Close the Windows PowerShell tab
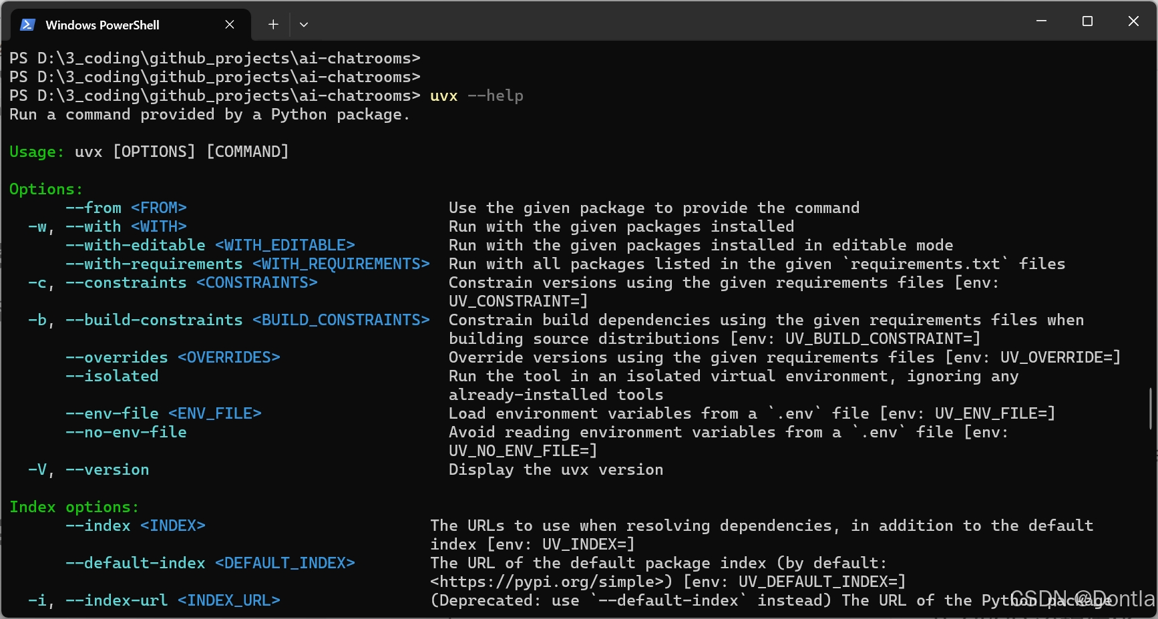 [230, 24]
